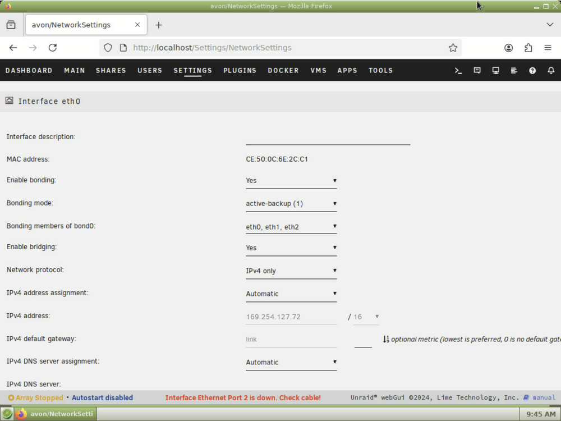Click the Interface eth0 heading
The height and width of the screenshot is (421, 561).
click(49, 101)
